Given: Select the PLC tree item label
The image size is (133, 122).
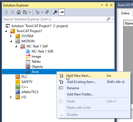Looking at the screenshot, I should [24, 77].
